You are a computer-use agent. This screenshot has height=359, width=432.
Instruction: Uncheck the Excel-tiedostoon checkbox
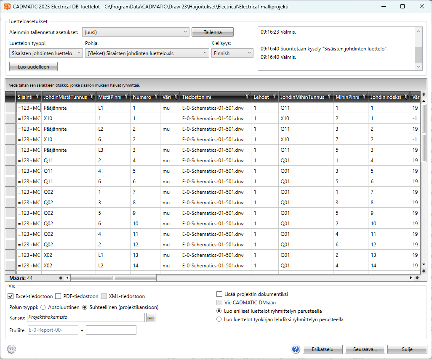11,296
